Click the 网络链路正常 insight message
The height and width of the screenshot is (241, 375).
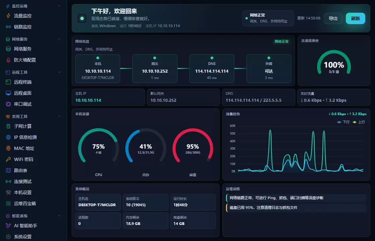tap(296, 198)
